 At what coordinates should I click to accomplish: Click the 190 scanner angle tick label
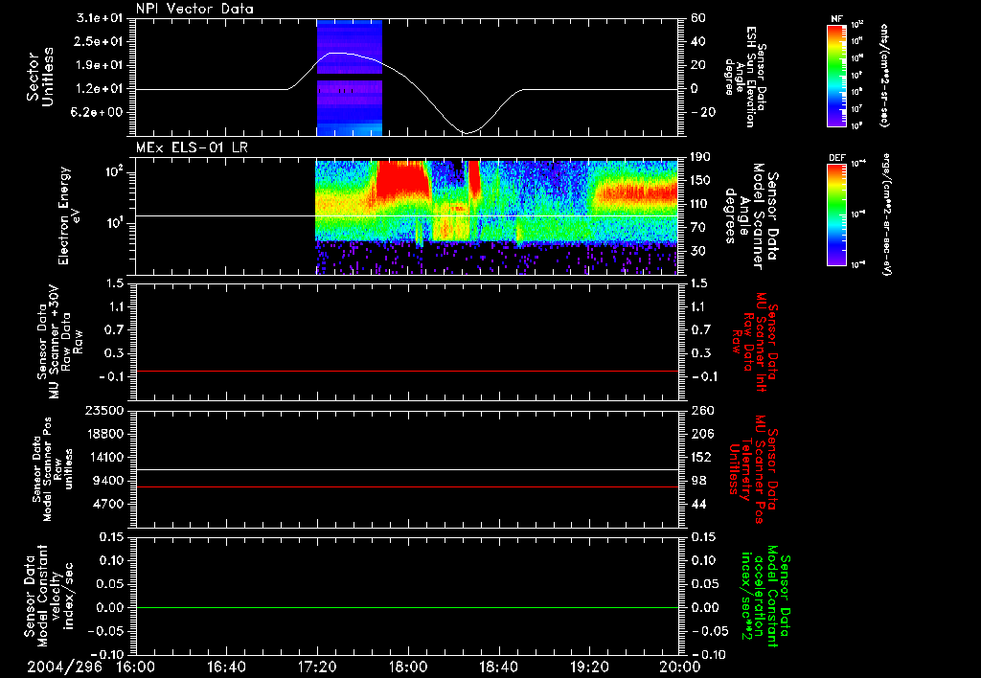click(700, 157)
